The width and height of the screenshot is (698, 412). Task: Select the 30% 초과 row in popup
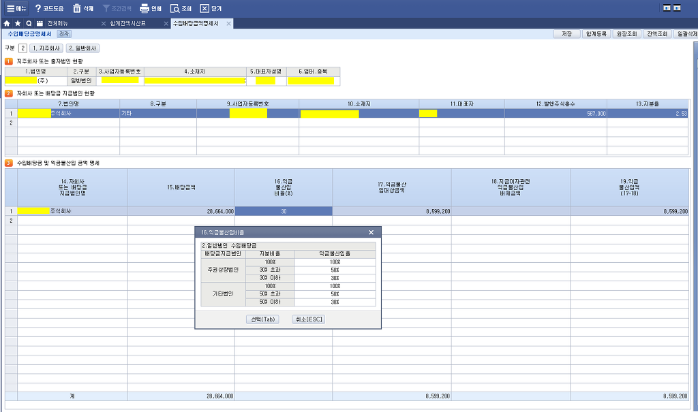coord(270,270)
